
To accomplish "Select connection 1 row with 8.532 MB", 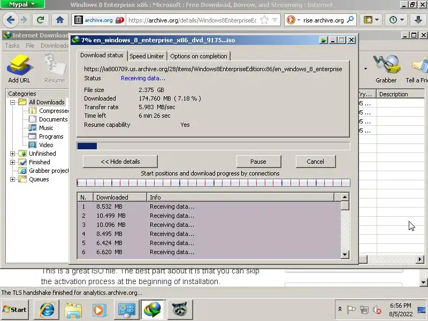I will 209,207.
